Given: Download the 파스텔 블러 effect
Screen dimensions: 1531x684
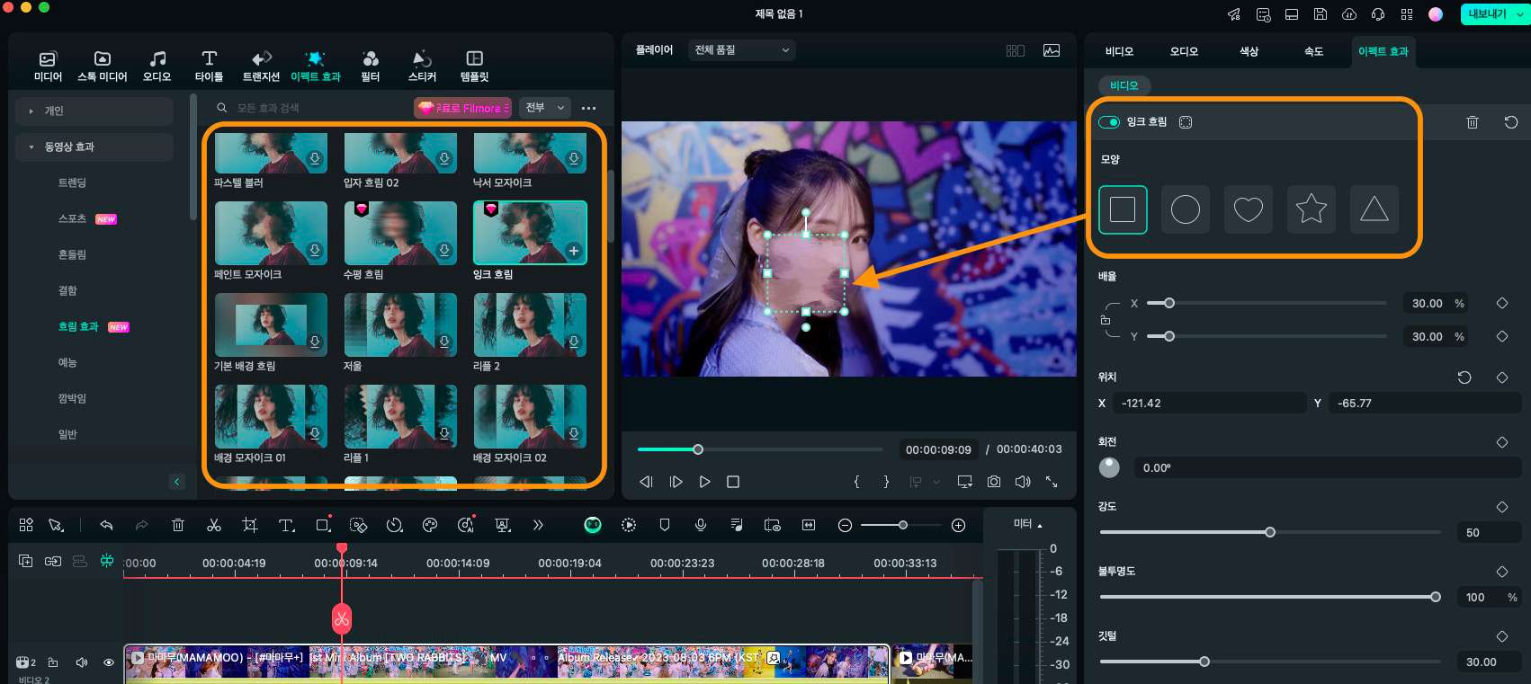Looking at the screenshot, I should click(x=315, y=158).
